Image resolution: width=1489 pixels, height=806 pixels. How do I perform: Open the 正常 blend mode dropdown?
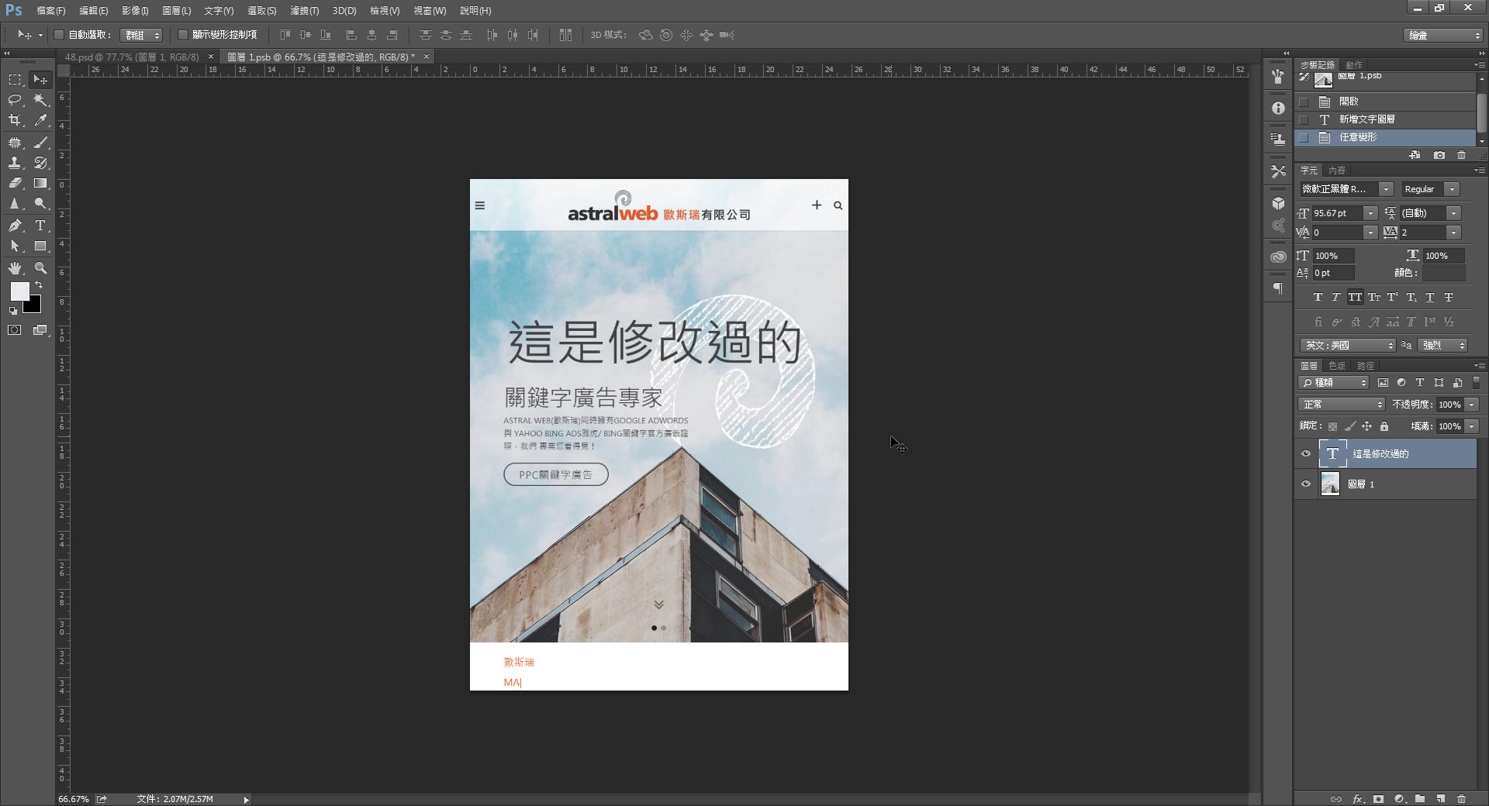pos(1342,405)
